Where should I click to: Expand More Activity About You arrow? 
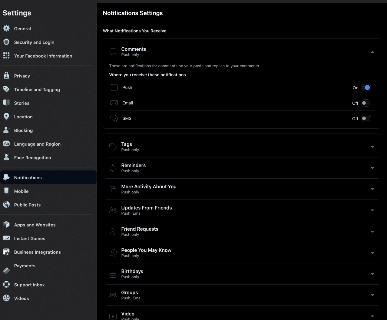click(372, 189)
